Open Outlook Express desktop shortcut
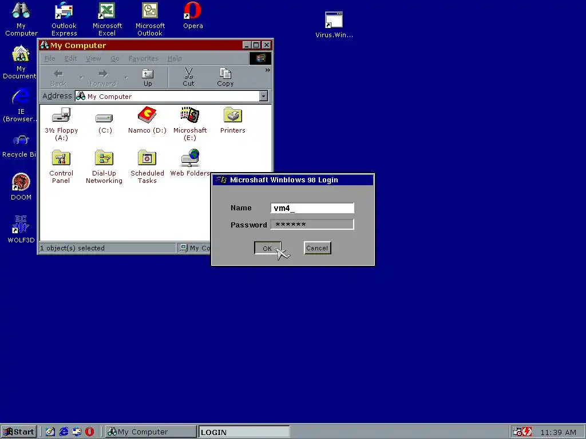This screenshot has width=586, height=439. click(x=64, y=19)
